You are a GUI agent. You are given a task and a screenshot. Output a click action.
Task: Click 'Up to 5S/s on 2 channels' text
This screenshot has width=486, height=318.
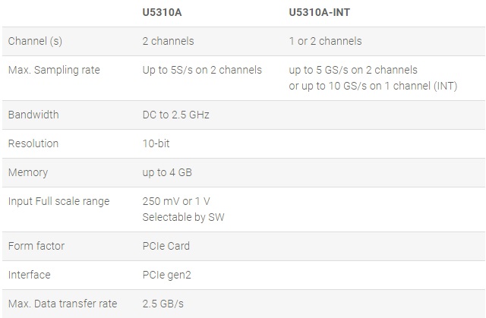tap(202, 70)
